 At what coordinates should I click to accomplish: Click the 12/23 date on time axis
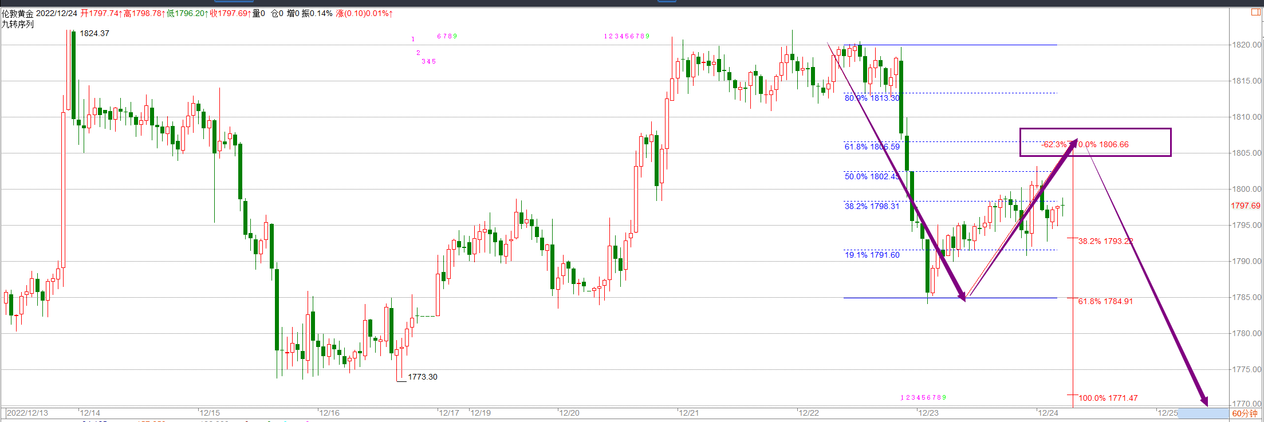[928, 413]
